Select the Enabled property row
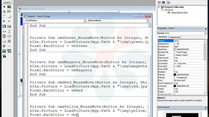The image size is (209, 117). click(x=181, y=72)
